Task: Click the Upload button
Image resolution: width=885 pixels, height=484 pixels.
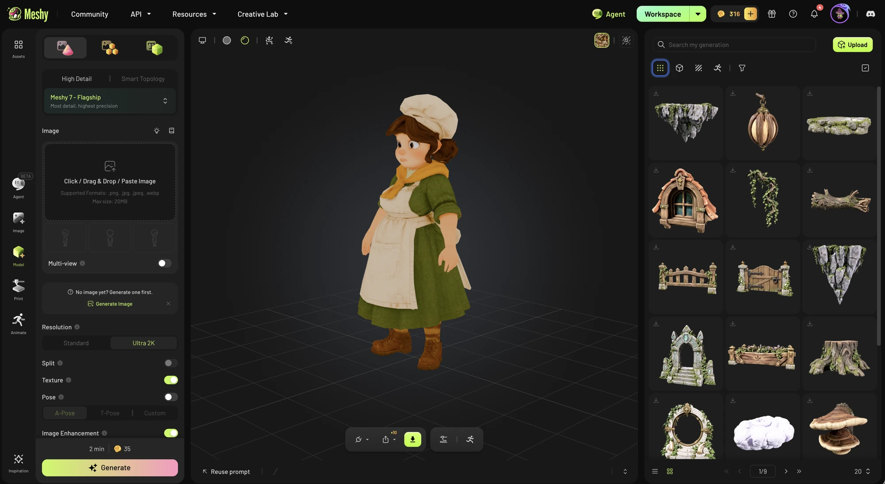Action: click(852, 45)
